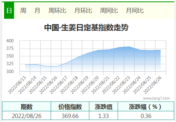The width and height of the screenshot is (176, 122).
Task: Select the 日 daily tab
Action: pyautogui.click(x=9, y=11)
